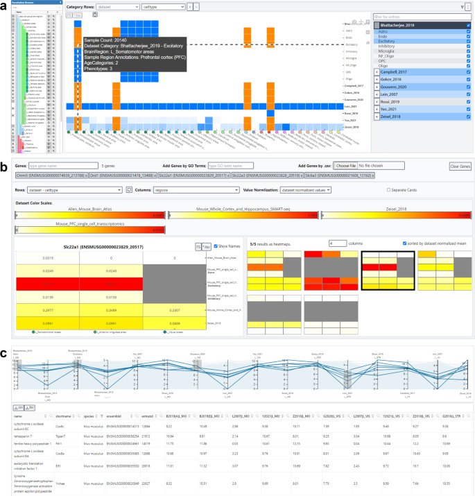Click the *.tsv export icon above category matrix
Image resolution: width=475 pixels, height=496 pixels.
coord(78,15)
